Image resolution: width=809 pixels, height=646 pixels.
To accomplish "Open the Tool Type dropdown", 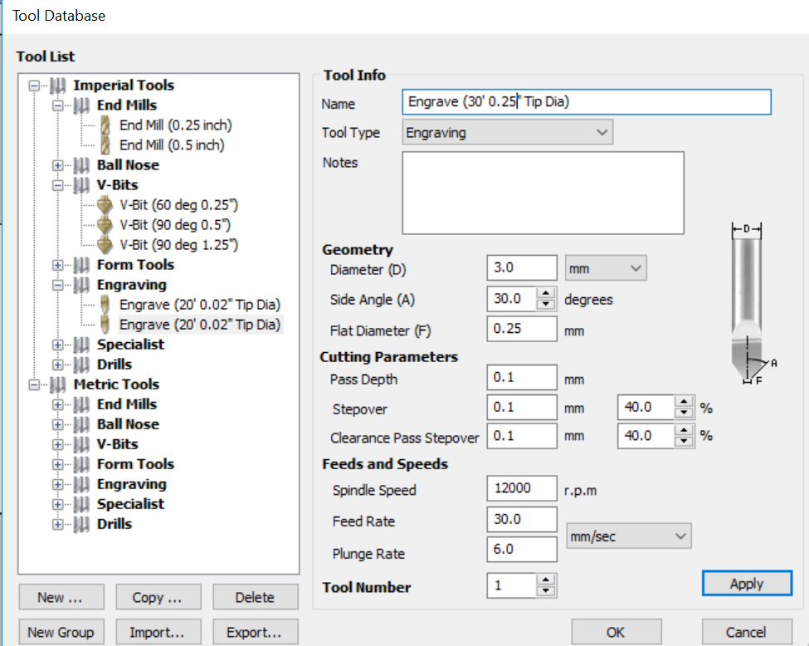I will pos(507,132).
